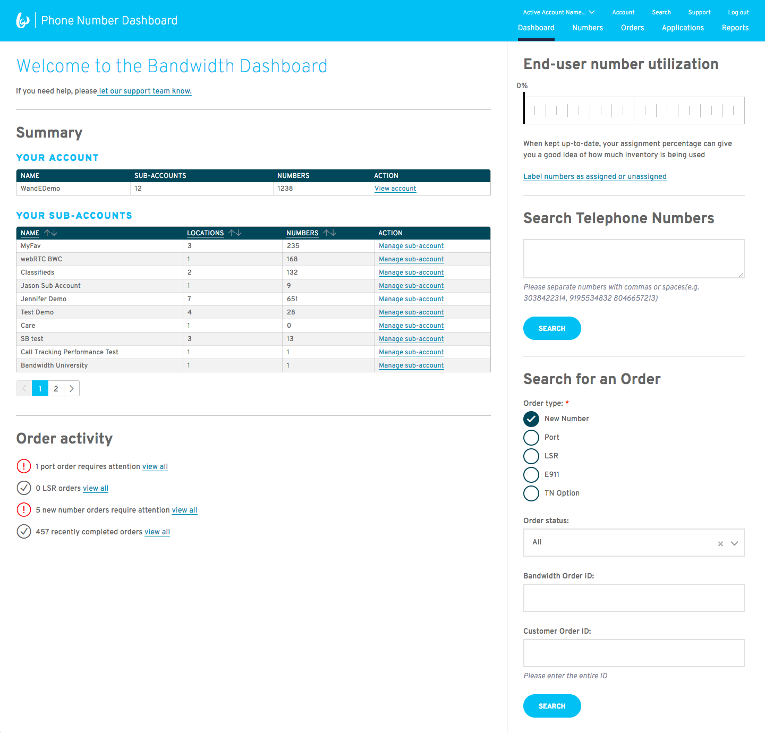Click the sort arrows beside Locations column

pyautogui.click(x=235, y=233)
